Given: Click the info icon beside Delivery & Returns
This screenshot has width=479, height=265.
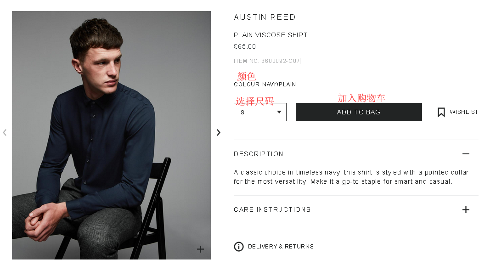Looking at the screenshot, I should (x=239, y=247).
